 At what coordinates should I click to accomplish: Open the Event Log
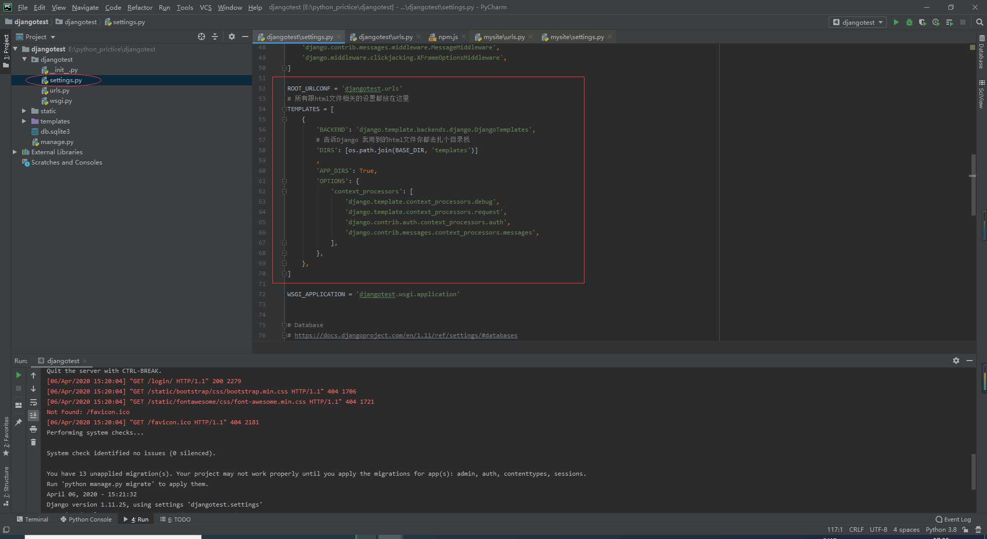click(x=954, y=519)
